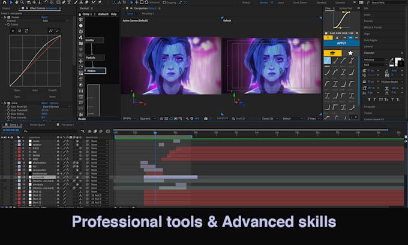This screenshot has width=408, height=245.
Task: Click the star favorites icon in Flow
Action: (350, 53)
